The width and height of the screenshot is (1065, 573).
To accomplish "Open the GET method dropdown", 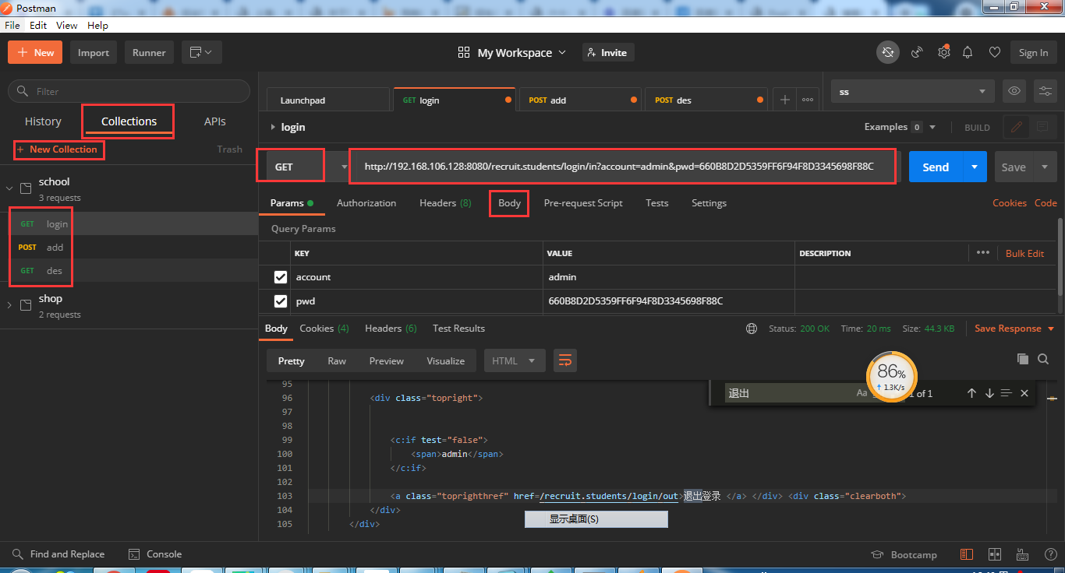I will (x=308, y=167).
